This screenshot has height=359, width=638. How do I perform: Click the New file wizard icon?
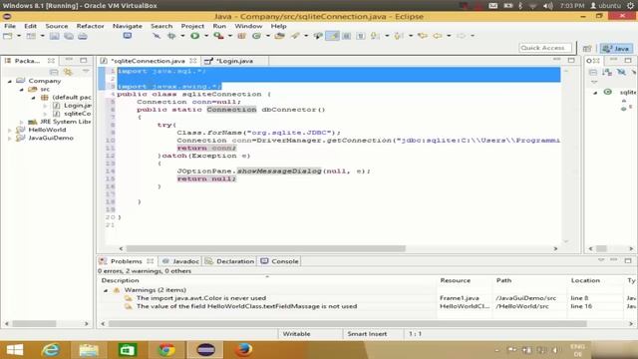[x=8, y=36]
